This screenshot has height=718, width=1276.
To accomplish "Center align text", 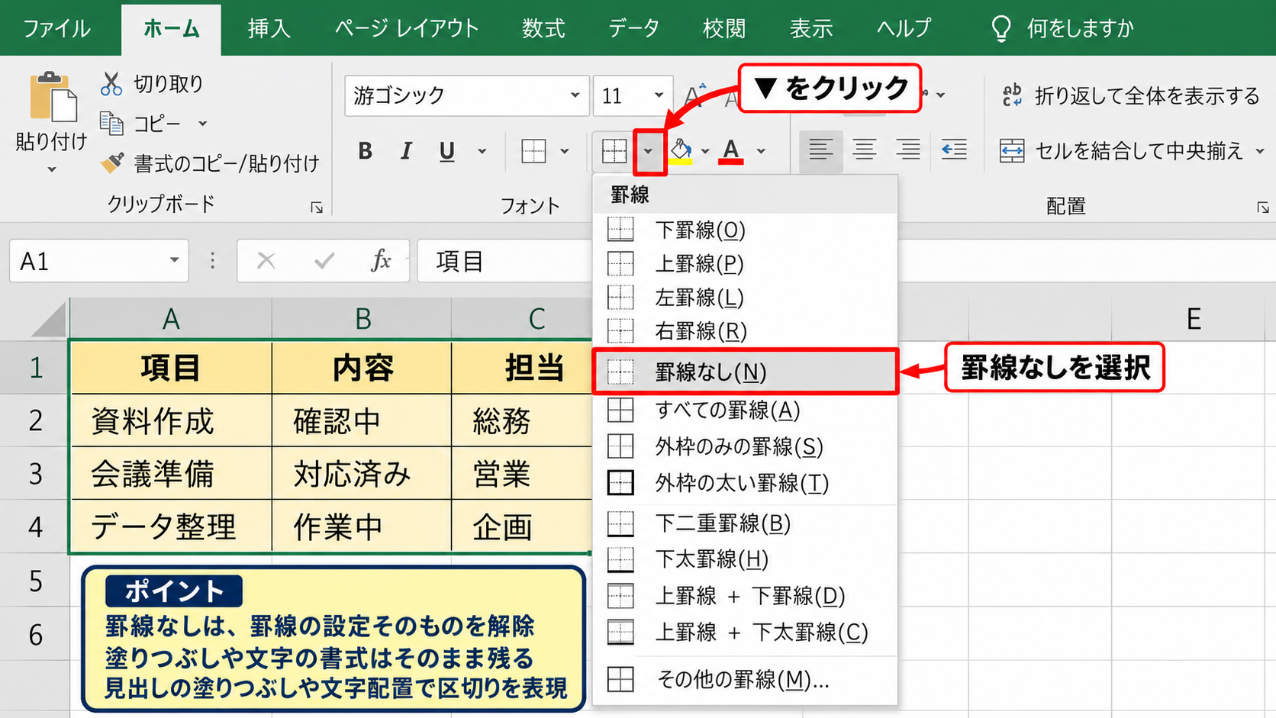I will pyautogui.click(x=864, y=150).
